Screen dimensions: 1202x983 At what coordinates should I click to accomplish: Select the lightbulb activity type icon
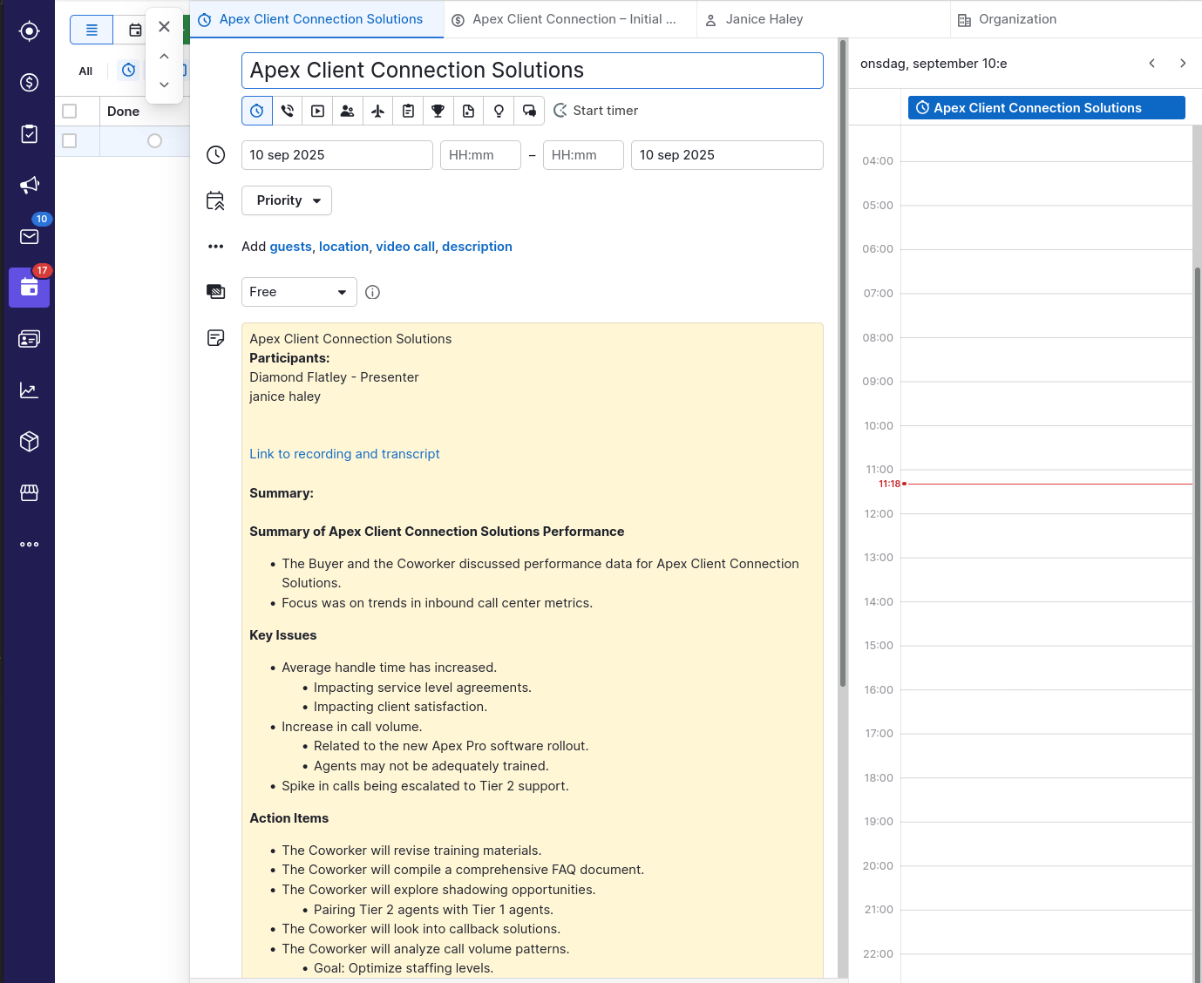pos(499,111)
